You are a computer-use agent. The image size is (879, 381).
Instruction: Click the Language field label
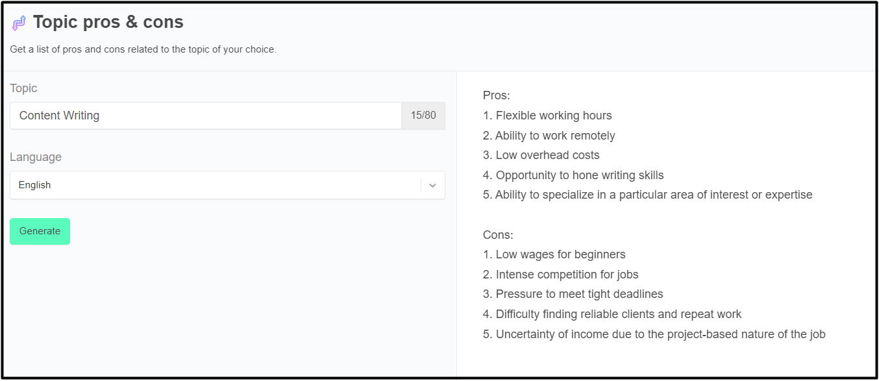(x=36, y=157)
